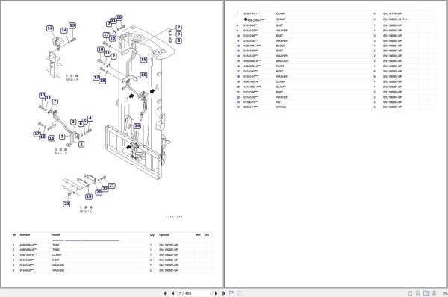Go to the previous page
The image size is (448, 297).
[173, 293]
